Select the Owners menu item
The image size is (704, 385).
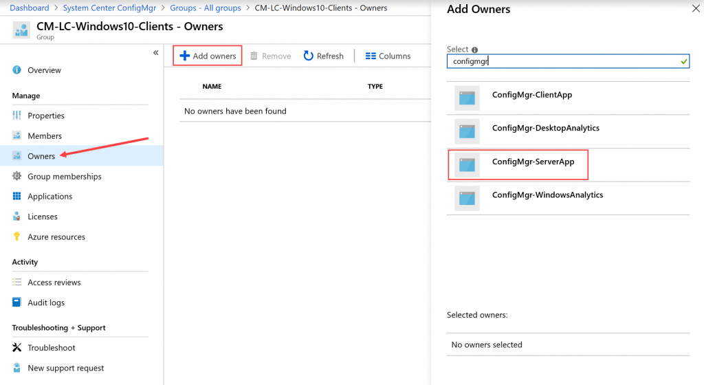pyautogui.click(x=81, y=155)
